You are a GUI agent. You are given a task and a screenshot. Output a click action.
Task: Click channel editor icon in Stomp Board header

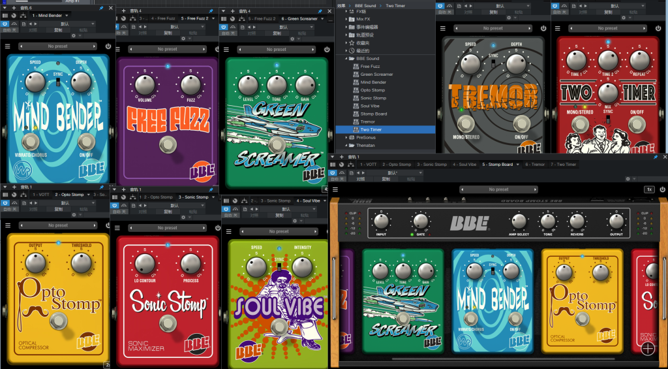342,164
